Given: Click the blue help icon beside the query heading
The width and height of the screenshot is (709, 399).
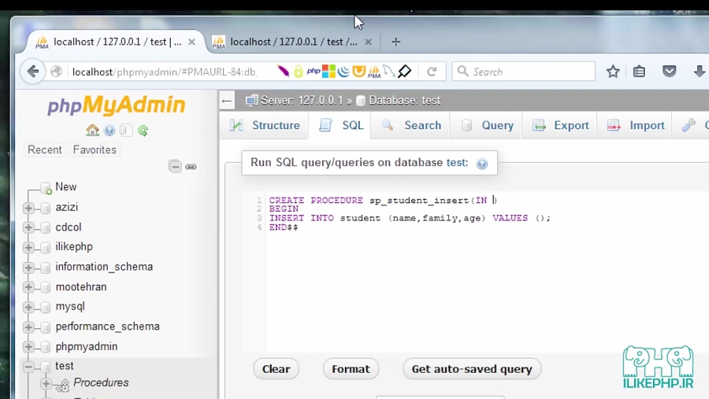Looking at the screenshot, I should (x=481, y=164).
